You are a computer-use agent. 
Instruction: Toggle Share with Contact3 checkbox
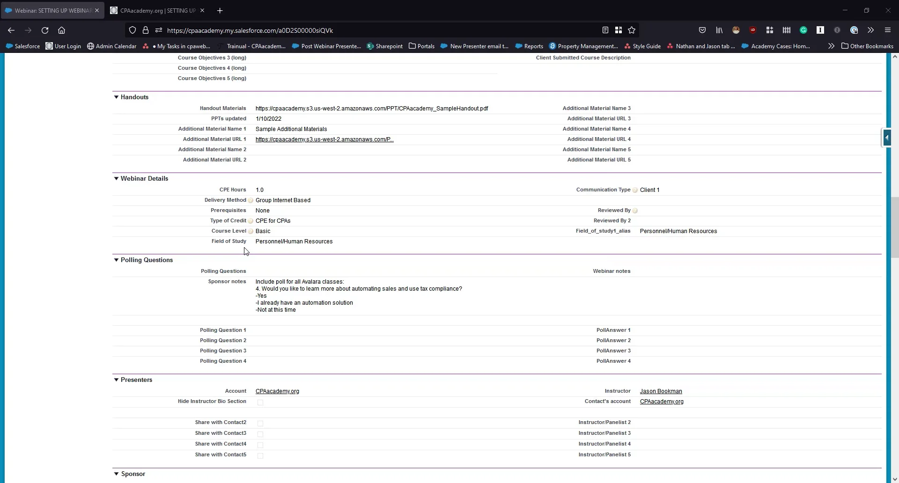(x=260, y=434)
